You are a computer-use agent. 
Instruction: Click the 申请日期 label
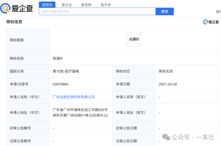pyautogui.click(x=123, y=84)
